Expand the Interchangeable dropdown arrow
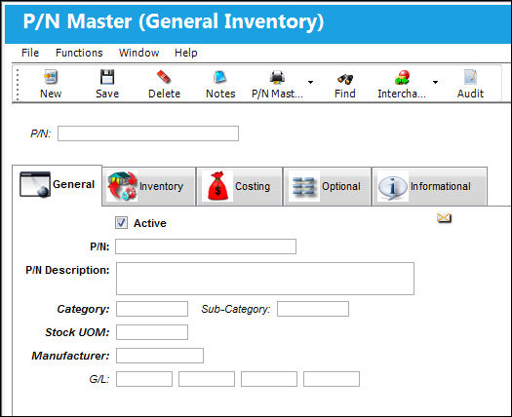The image size is (512, 417). coord(435,82)
